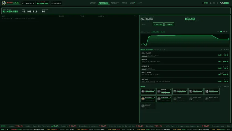Click the Climbing badge icon
The width and height of the screenshot is (232, 131).
(x=207, y=91)
